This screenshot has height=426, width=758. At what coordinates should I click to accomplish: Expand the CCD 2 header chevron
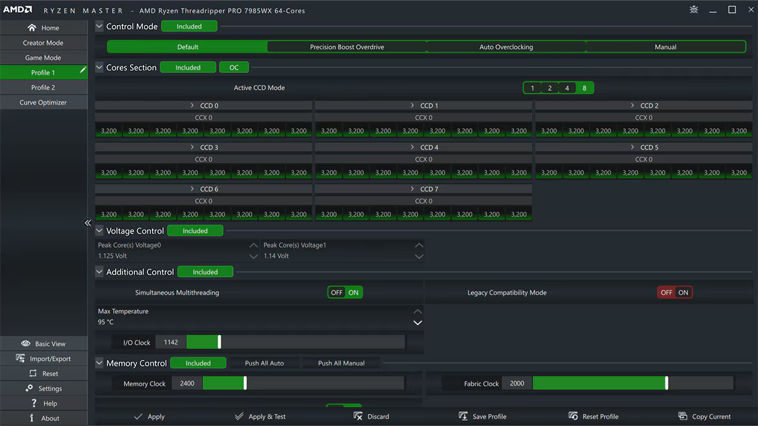click(632, 105)
